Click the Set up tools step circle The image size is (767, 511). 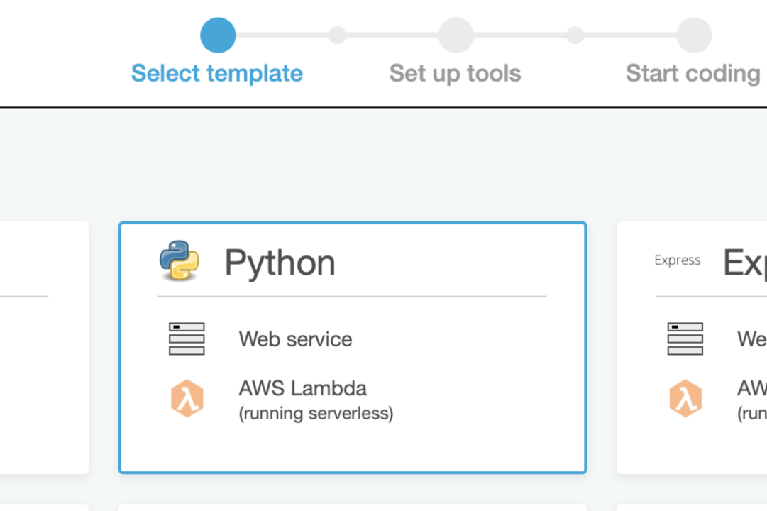coord(456,35)
